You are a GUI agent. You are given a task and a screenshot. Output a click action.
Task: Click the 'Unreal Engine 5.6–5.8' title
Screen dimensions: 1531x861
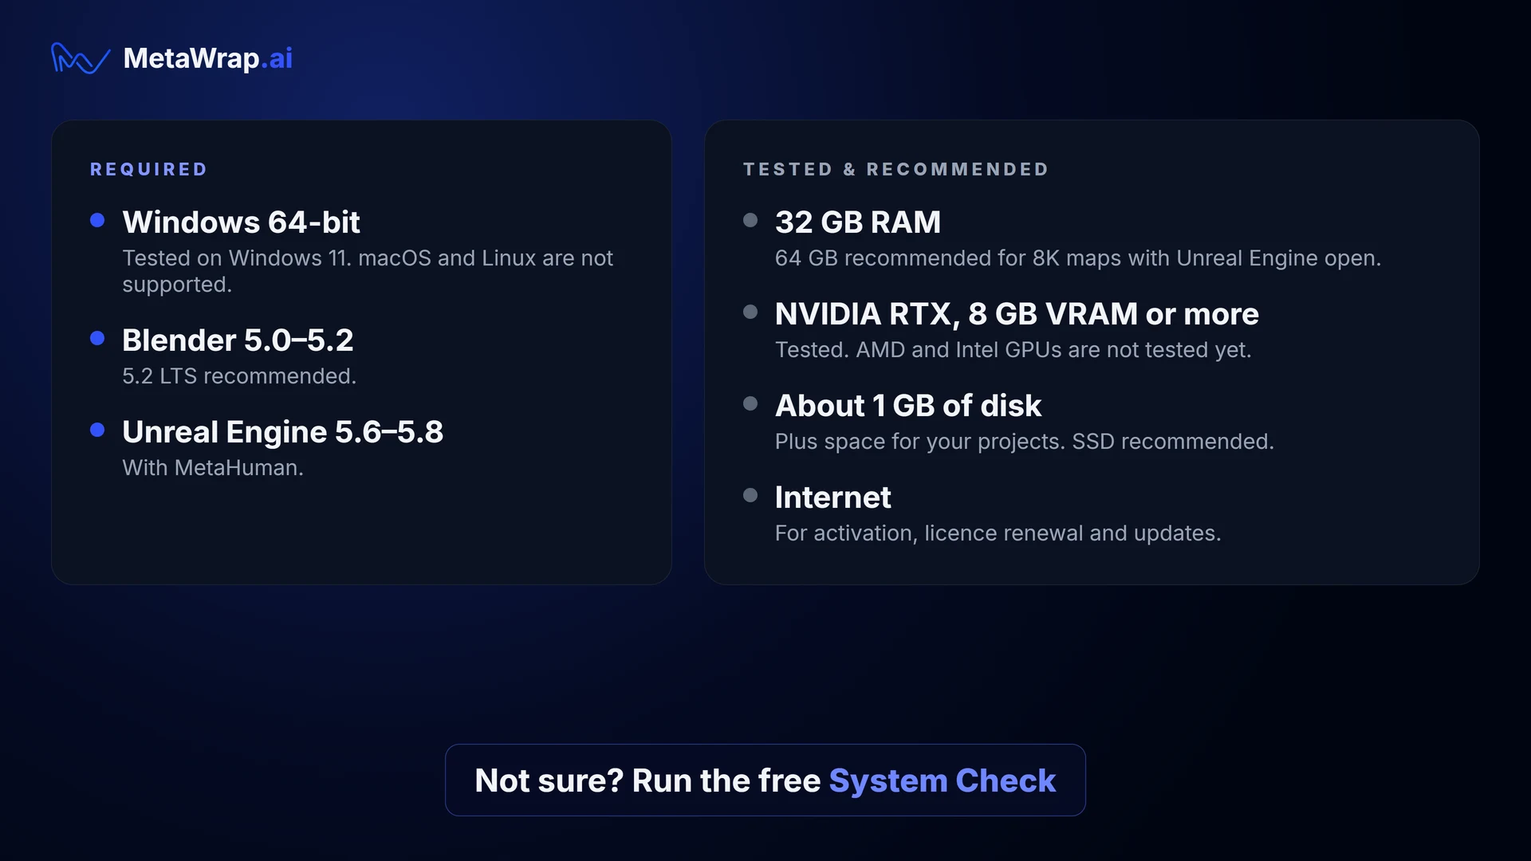pyautogui.click(x=282, y=432)
